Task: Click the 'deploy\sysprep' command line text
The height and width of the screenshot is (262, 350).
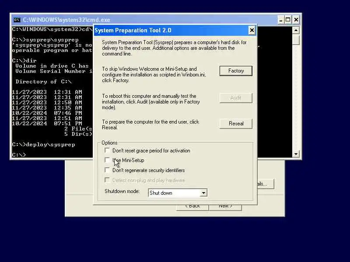Action: coord(50,145)
